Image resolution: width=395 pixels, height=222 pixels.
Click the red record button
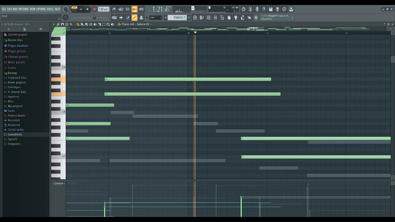coord(94,9)
